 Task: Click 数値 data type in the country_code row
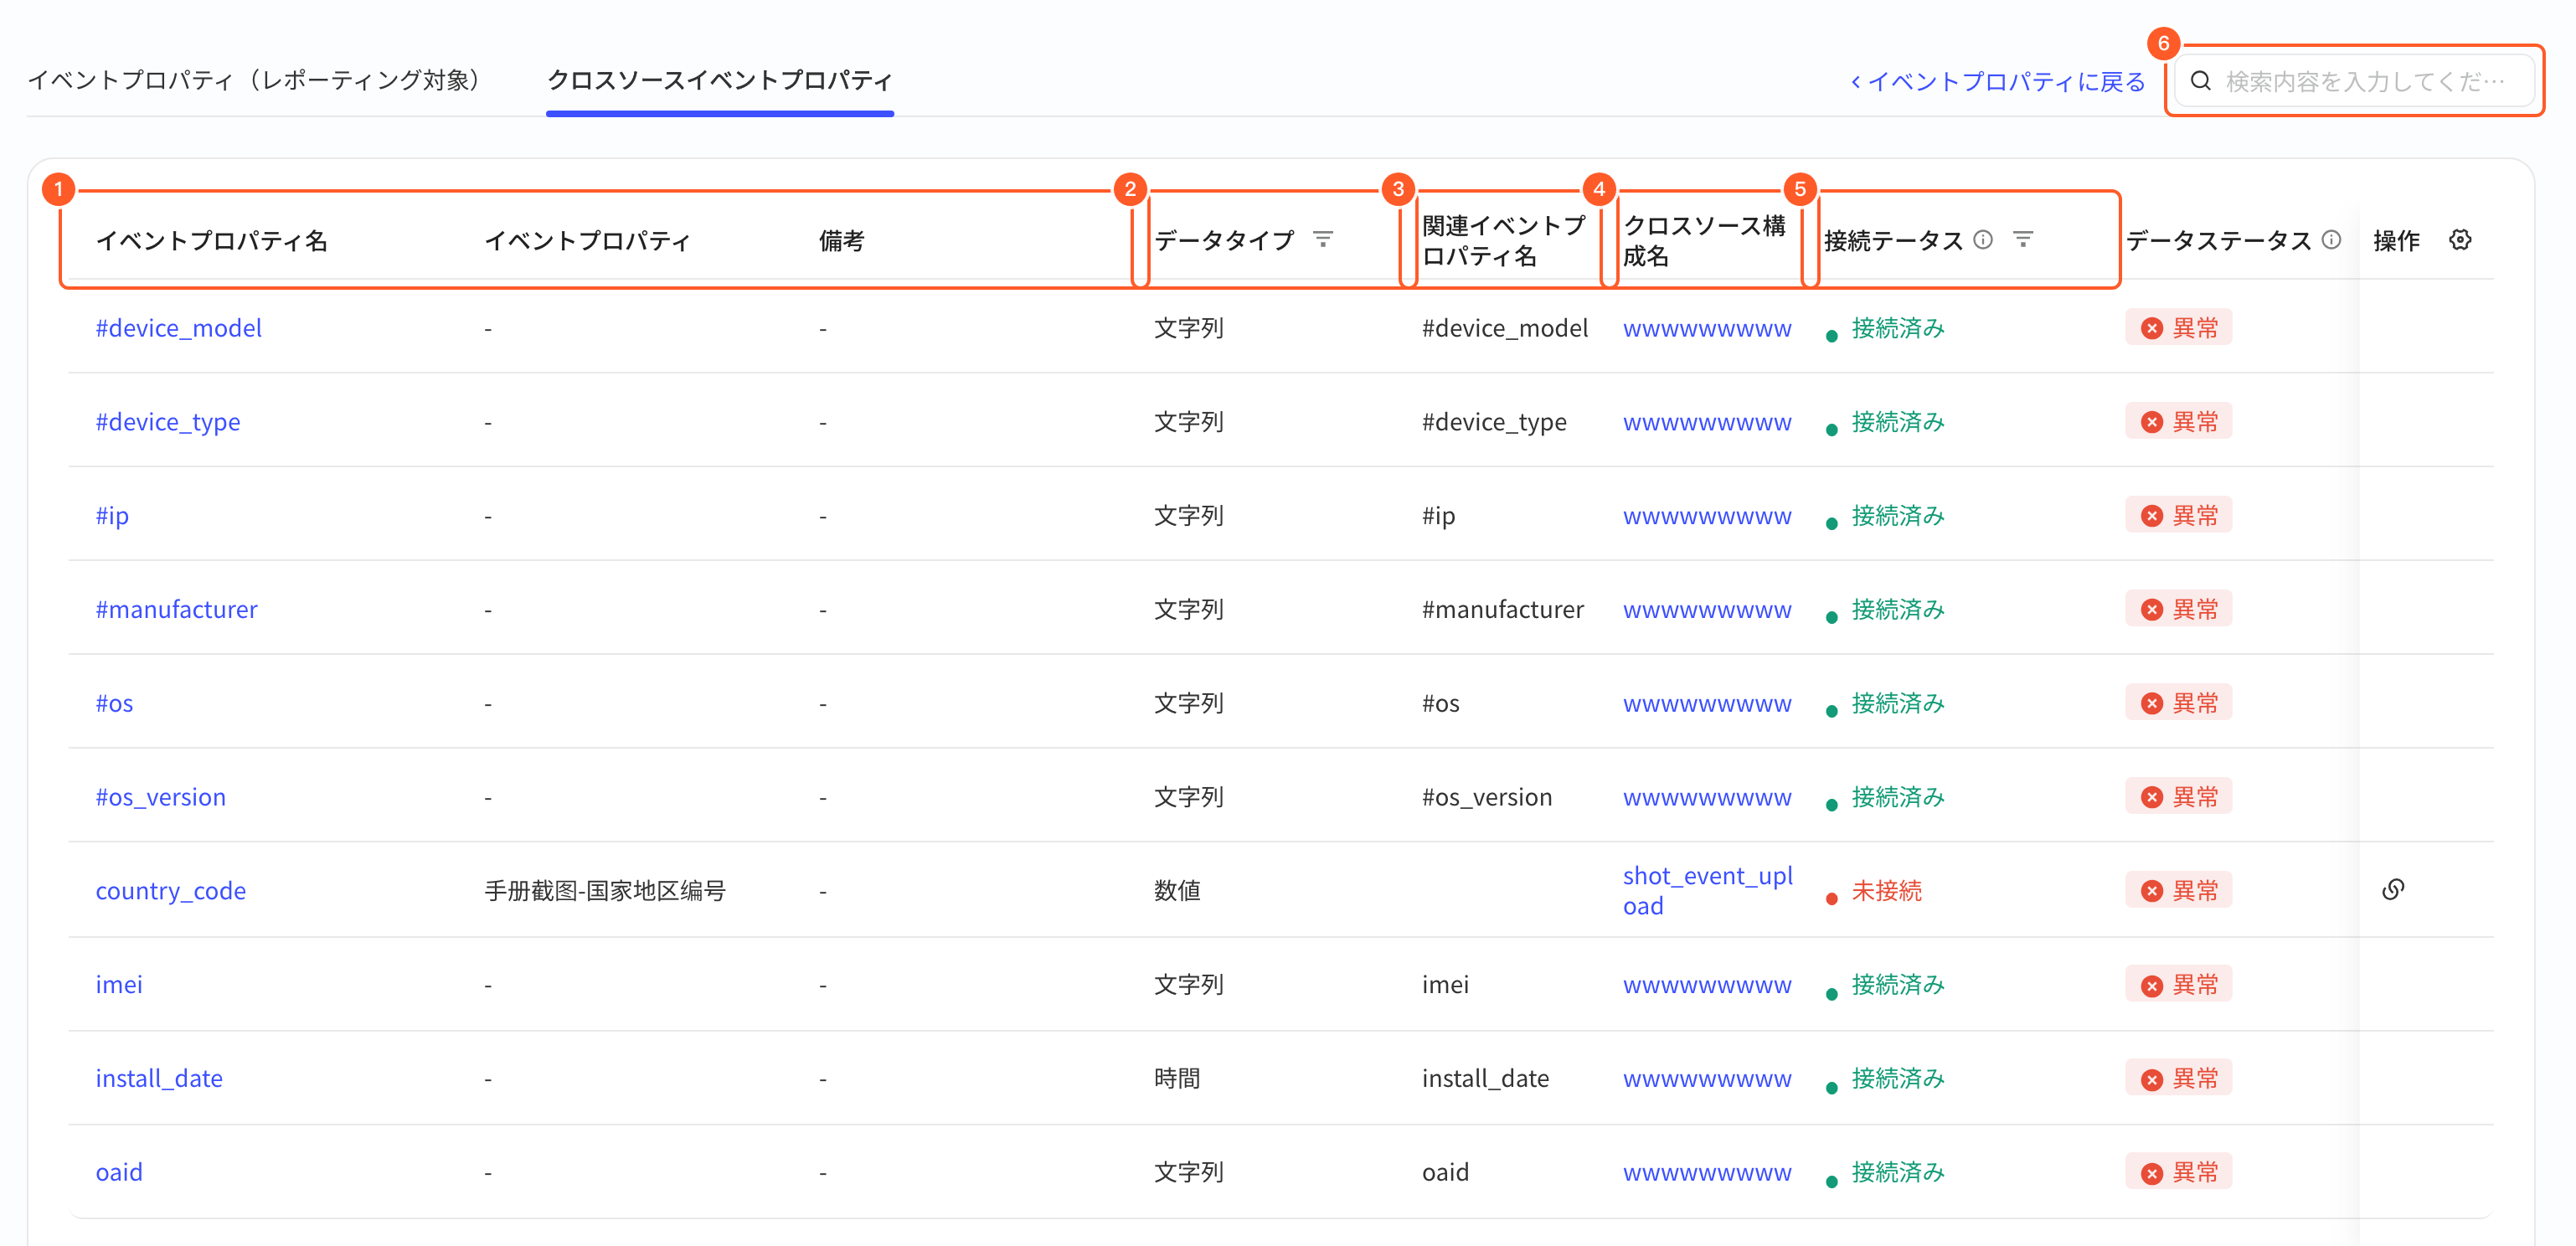[x=1177, y=891]
